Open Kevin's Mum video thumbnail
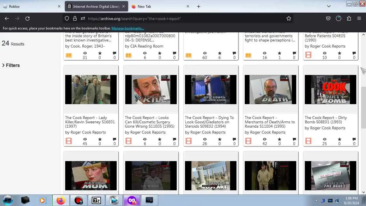 click(91, 176)
